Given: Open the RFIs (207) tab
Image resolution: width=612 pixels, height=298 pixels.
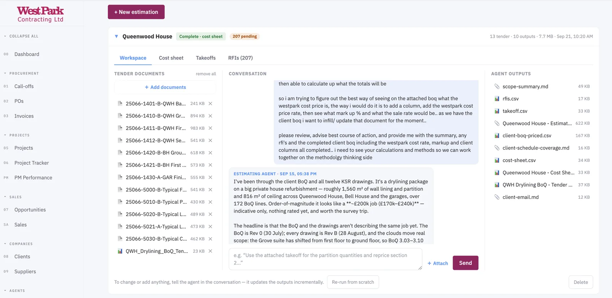Looking at the screenshot, I should tap(240, 58).
